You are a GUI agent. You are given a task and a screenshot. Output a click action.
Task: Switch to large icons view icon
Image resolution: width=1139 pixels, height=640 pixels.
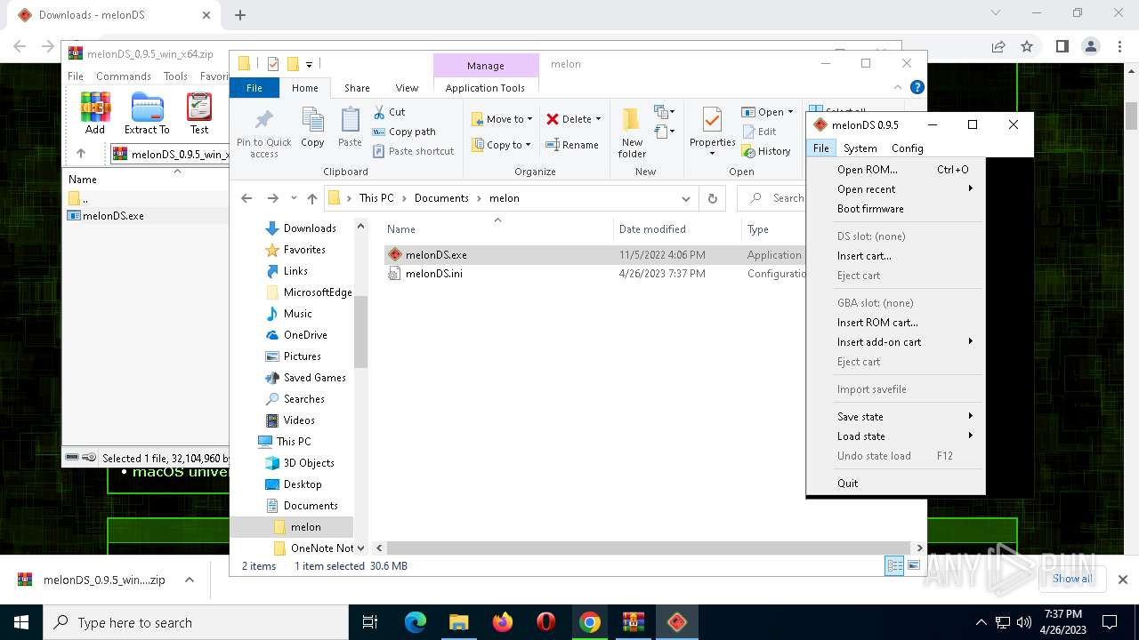(x=913, y=566)
